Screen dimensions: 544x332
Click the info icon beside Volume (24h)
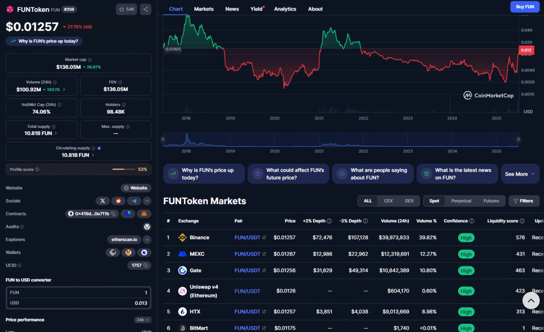[x=54, y=82]
